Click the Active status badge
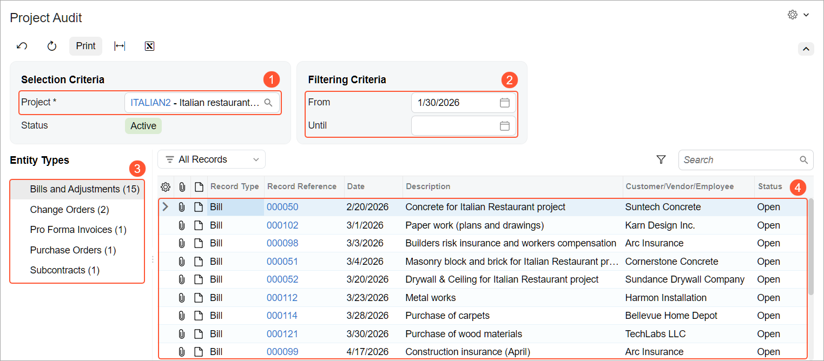Image resolution: width=824 pixels, height=361 pixels. (143, 126)
